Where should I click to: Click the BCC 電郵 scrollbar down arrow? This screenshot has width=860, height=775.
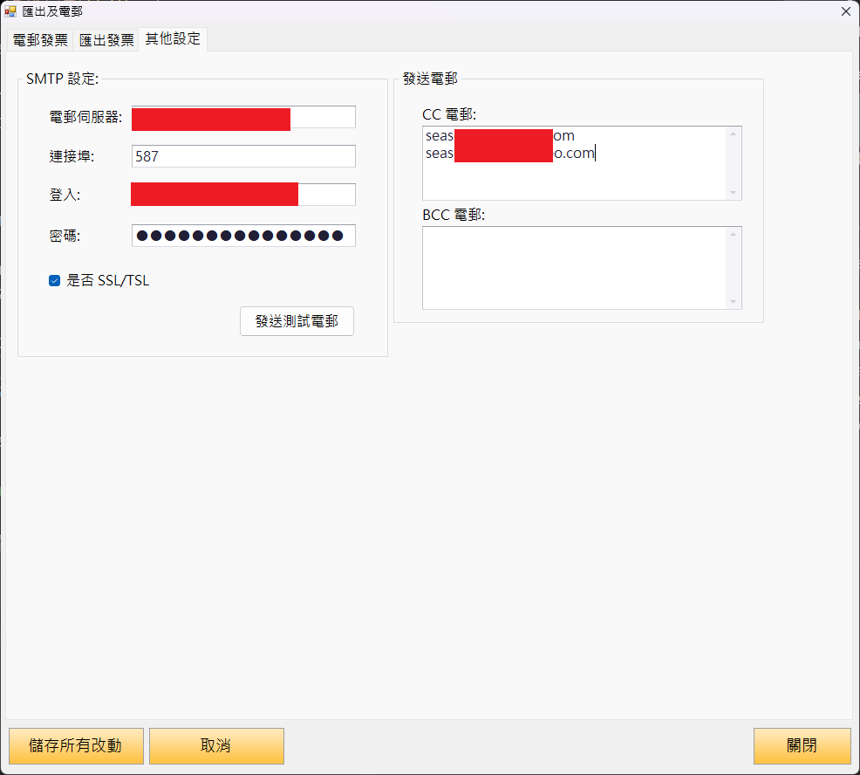[x=734, y=302]
